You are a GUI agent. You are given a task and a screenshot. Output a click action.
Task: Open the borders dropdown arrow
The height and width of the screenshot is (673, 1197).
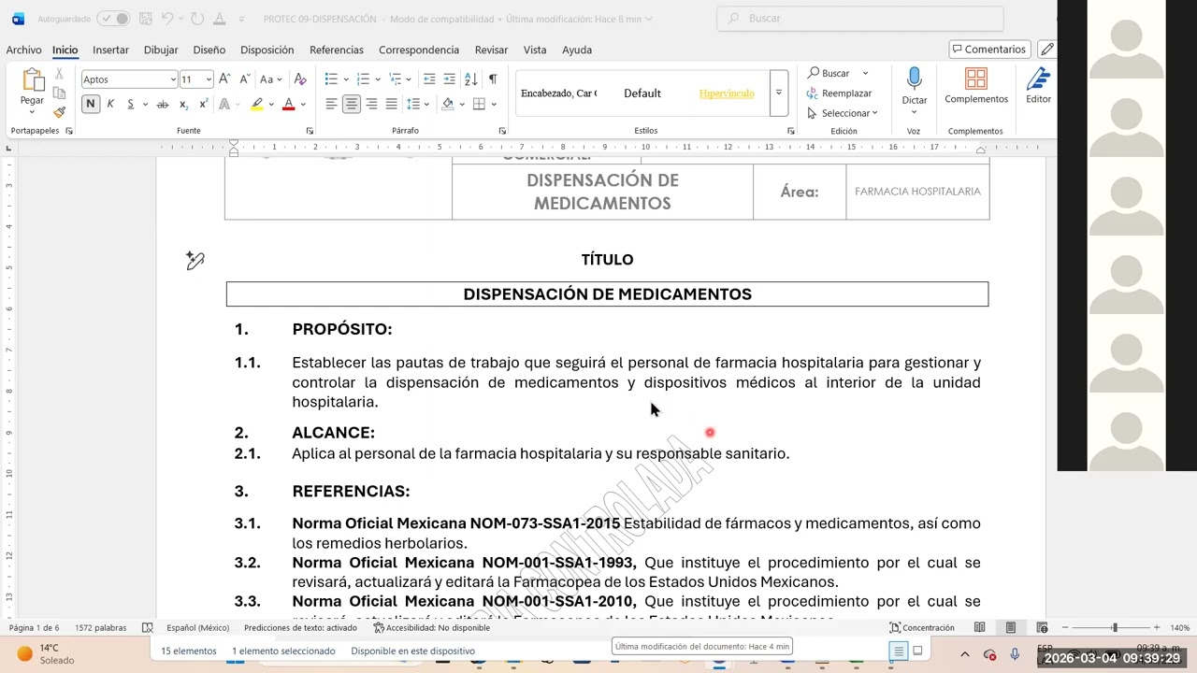point(494,104)
